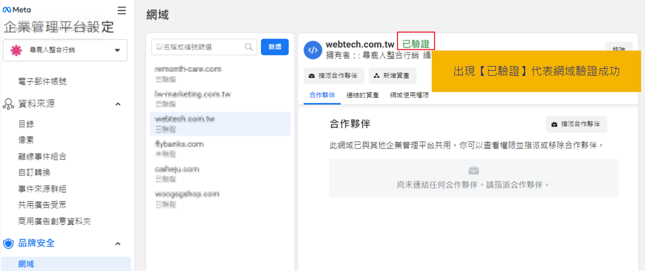Click 新增資產 button
The height and width of the screenshot is (271, 645).
click(392, 76)
